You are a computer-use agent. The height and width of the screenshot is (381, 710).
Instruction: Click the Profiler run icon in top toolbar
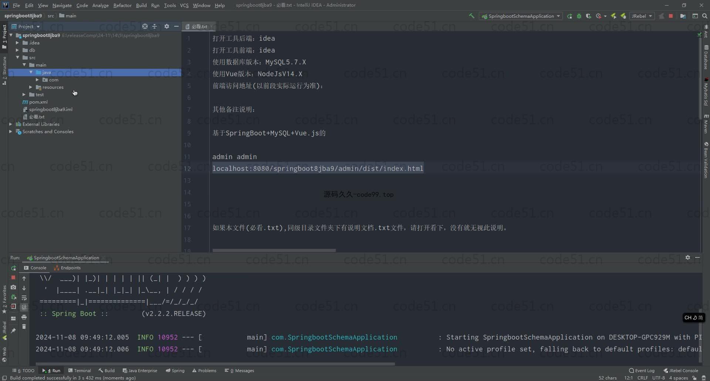click(599, 16)
